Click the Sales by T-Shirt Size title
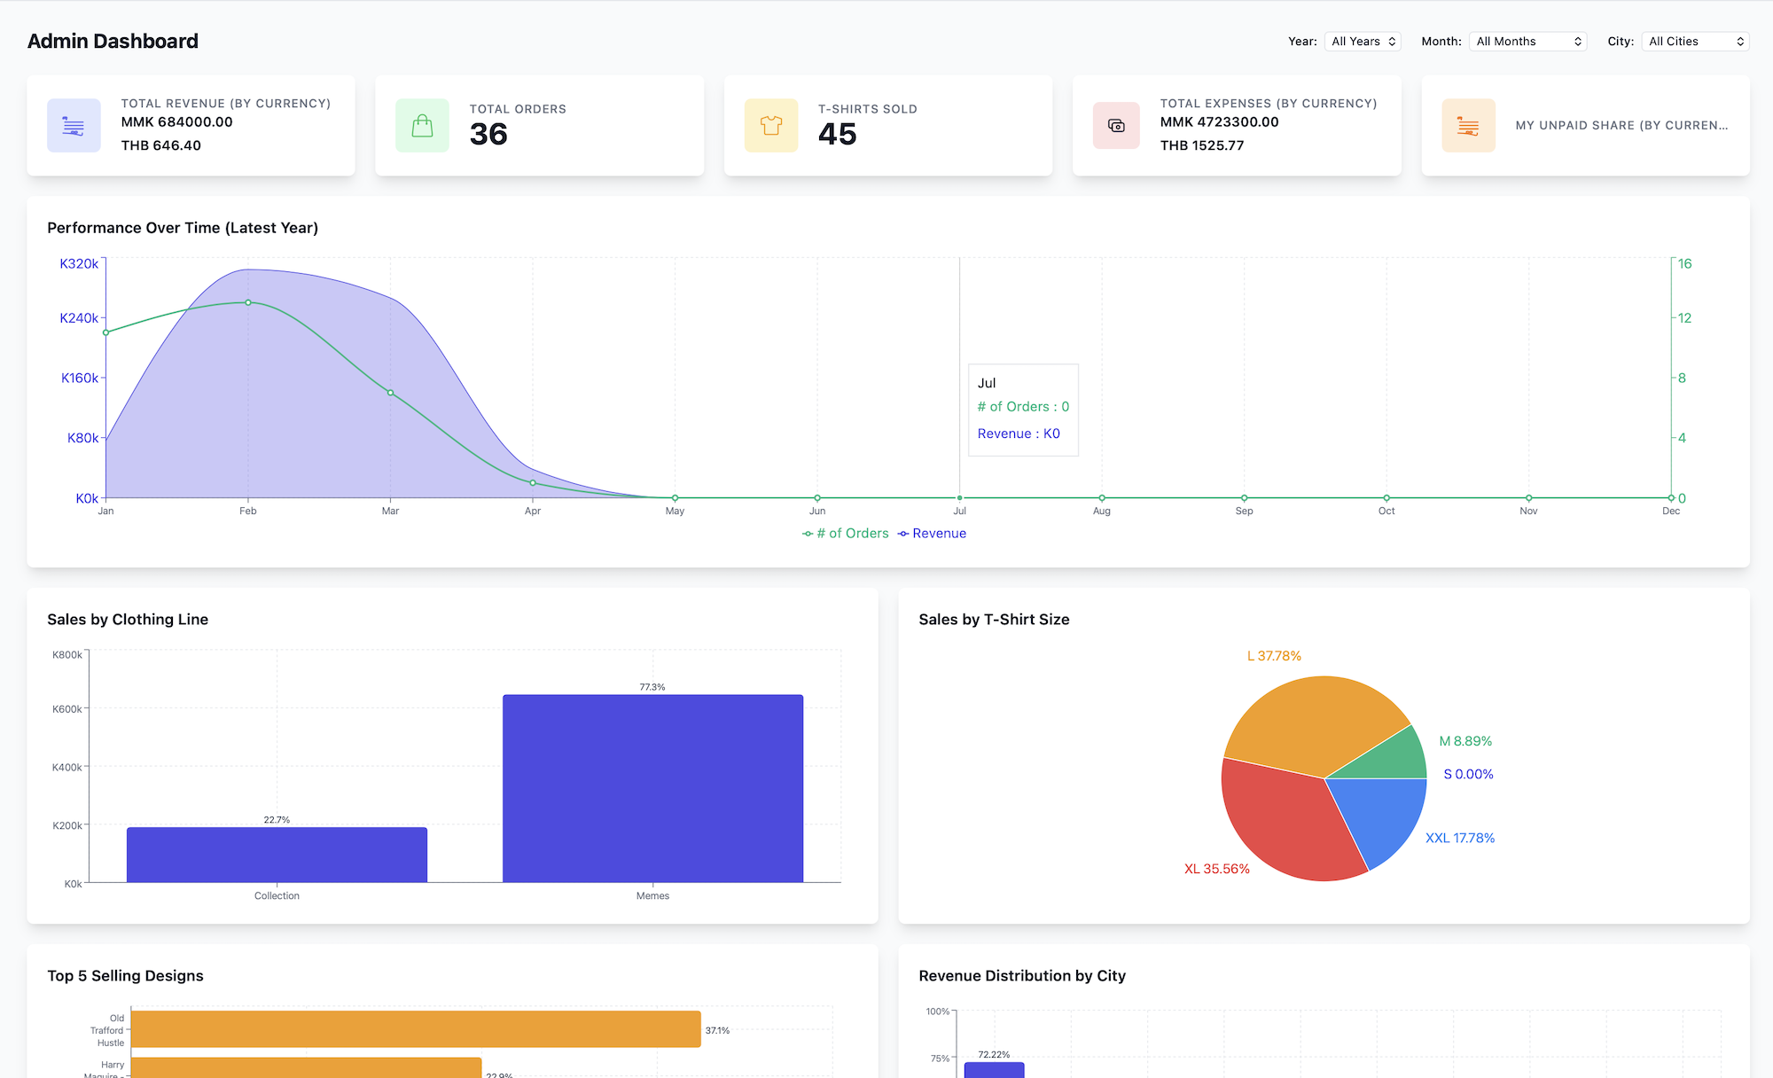The width and height of the screenshot is (1773, 1078). [x=994, y=620]
